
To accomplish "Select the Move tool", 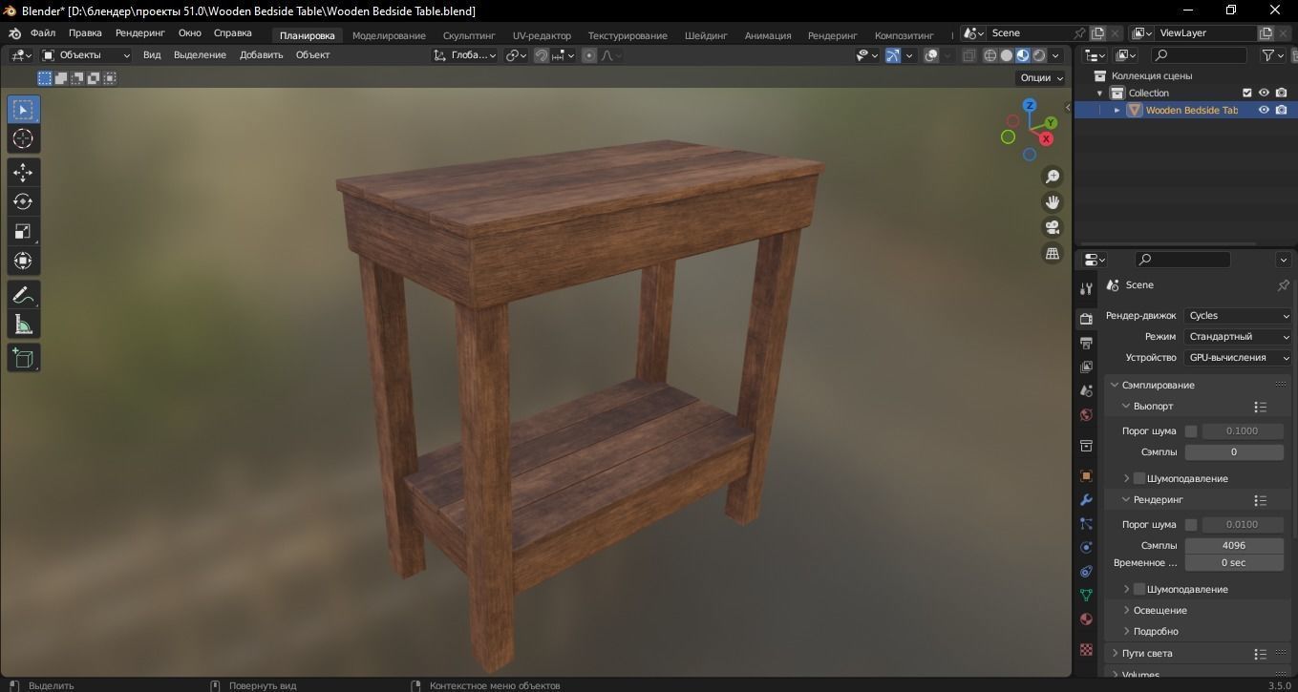I will coord(23,172).
